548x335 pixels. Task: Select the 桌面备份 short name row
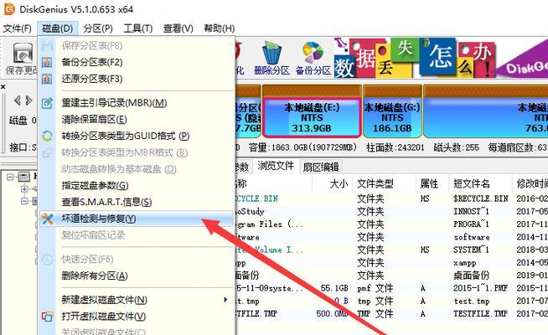(471, 276)
